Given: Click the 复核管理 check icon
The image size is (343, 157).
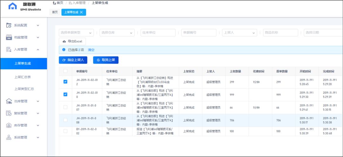Looking at the screenshot, I should click(9, 113).
